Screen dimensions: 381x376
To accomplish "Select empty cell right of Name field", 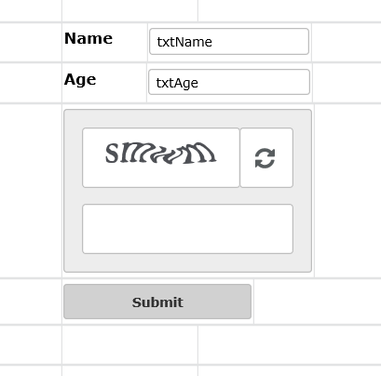I will (347, 42).
